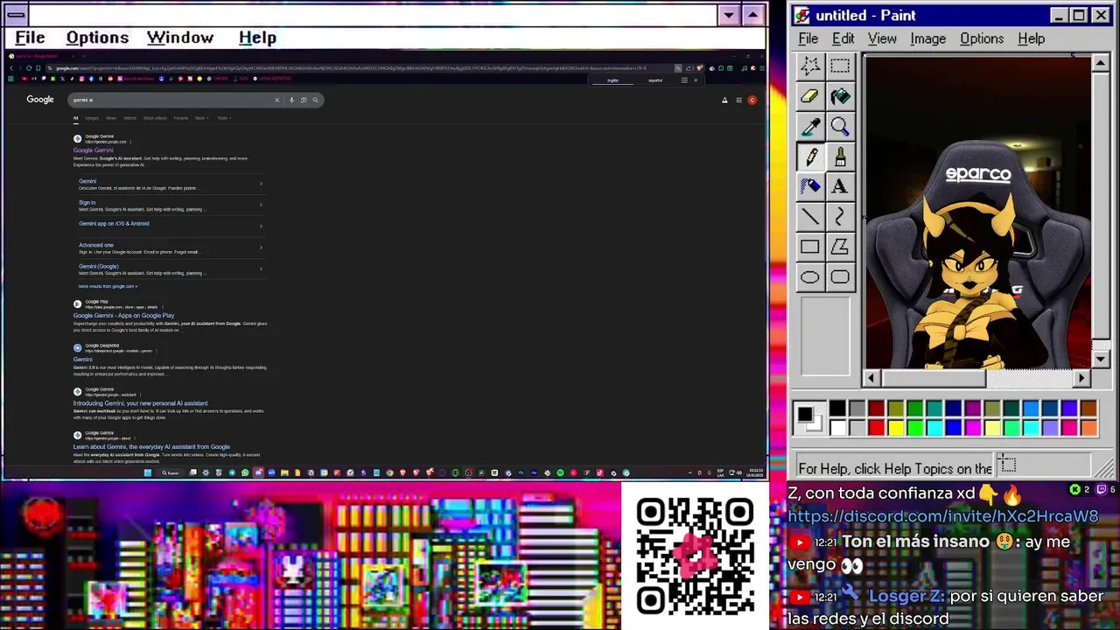Select the Magnifier tool in Paint
The height and width of the screenshot is (630, 1120).
point(840,127)
